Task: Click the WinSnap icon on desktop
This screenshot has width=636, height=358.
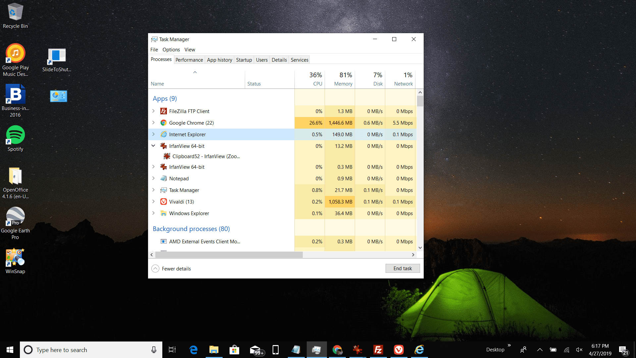Action: pyautogui.click(x=15, y=258)
